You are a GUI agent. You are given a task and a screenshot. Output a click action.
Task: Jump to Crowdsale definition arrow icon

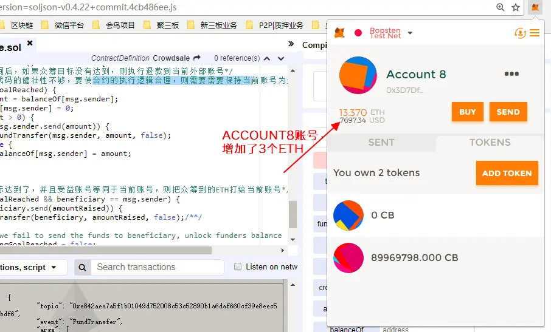pos(197,58)
